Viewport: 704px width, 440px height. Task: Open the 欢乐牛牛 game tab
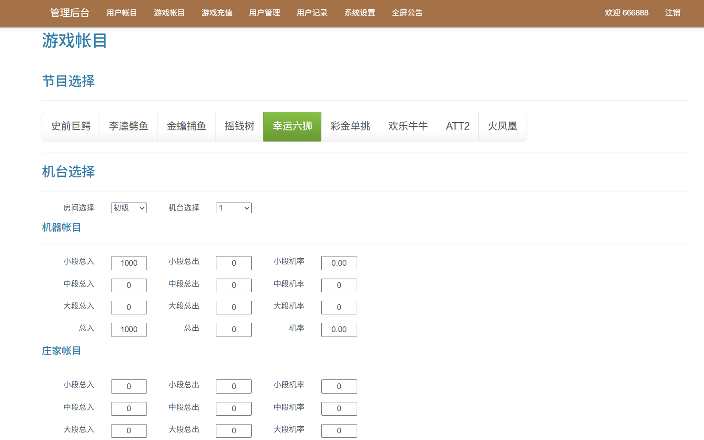(408, 126)
